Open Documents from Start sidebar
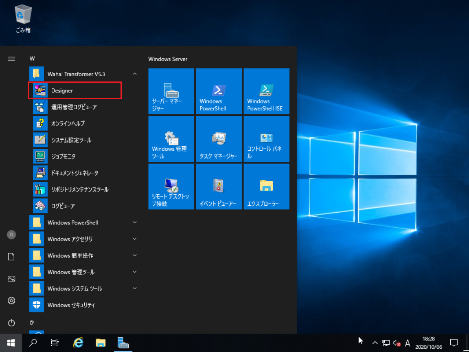The image size is (469, 352). point(11,257)
